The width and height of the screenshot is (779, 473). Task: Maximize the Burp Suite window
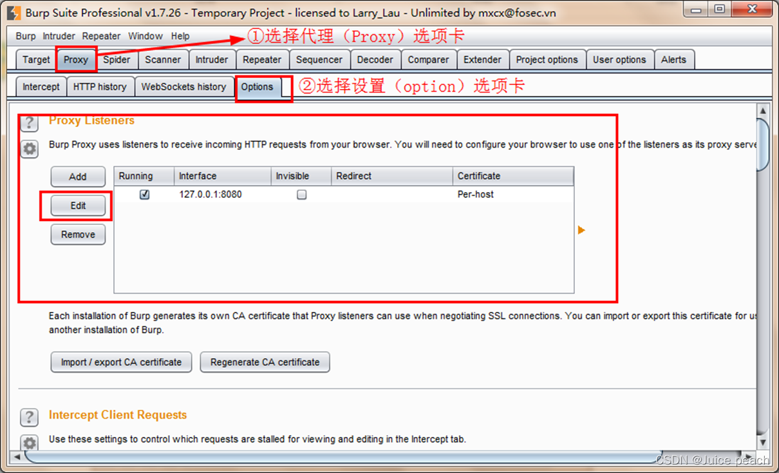[x=719, y=9]
